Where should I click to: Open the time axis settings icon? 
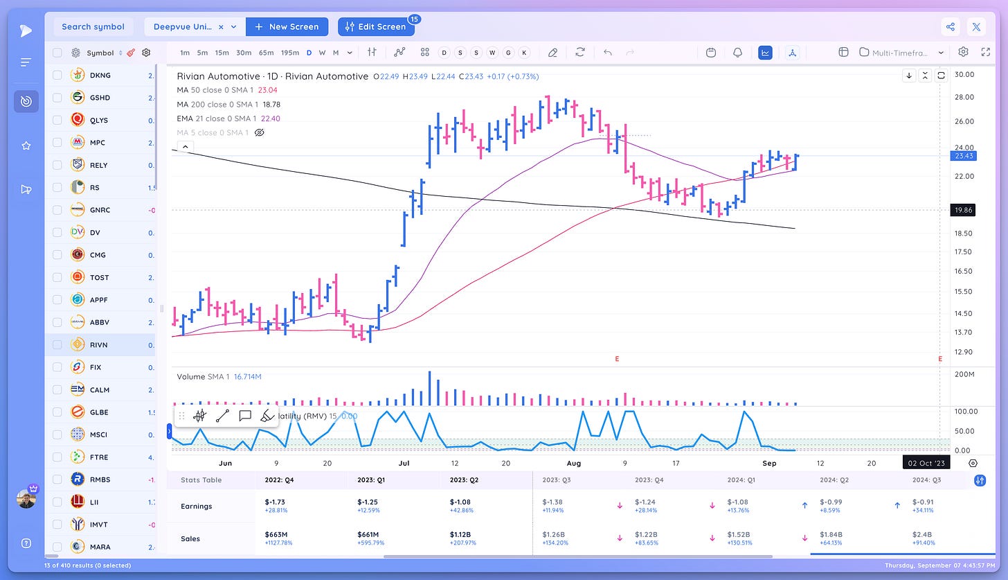973,463
